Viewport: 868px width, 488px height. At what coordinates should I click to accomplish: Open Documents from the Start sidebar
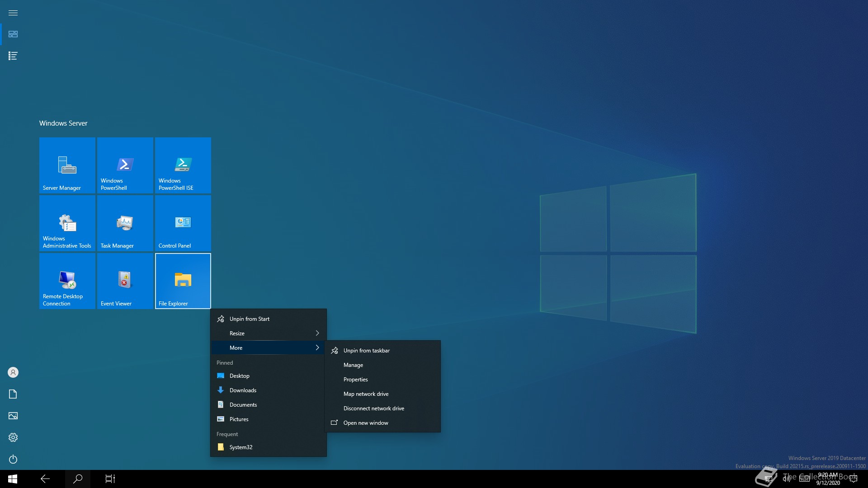pos(13,394)
